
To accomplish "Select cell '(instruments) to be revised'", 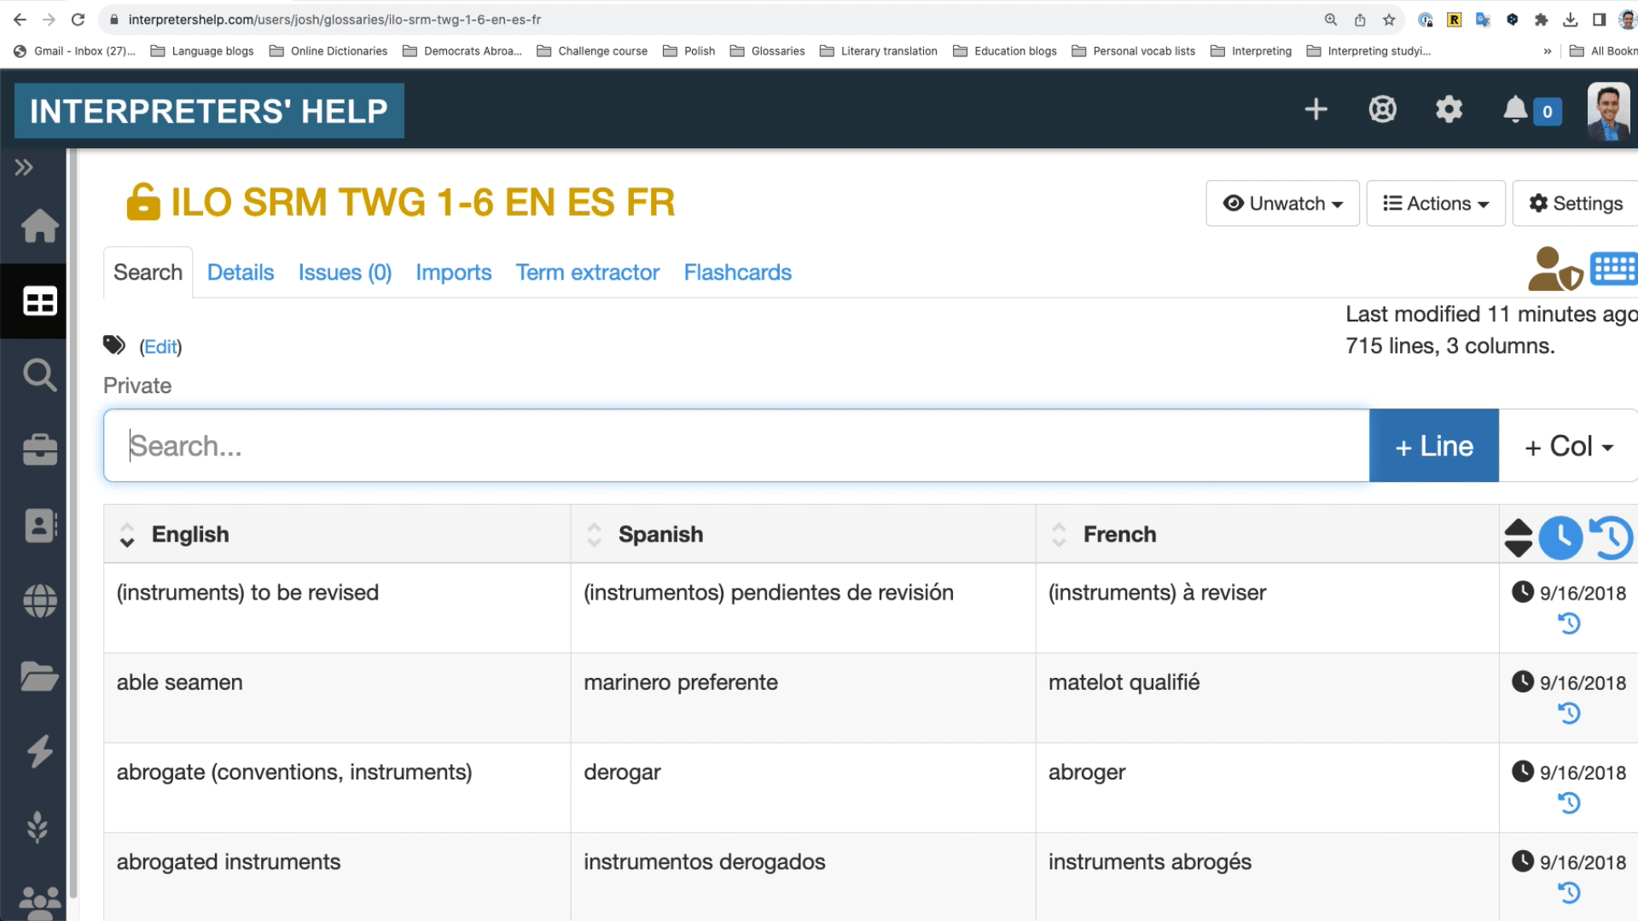I will tap(337, 608).
